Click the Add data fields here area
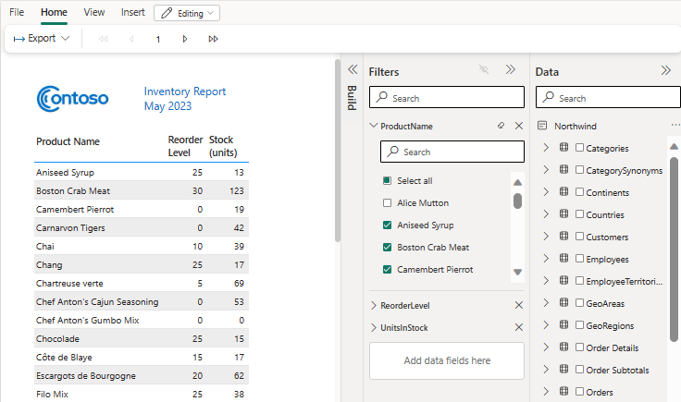 447,360
